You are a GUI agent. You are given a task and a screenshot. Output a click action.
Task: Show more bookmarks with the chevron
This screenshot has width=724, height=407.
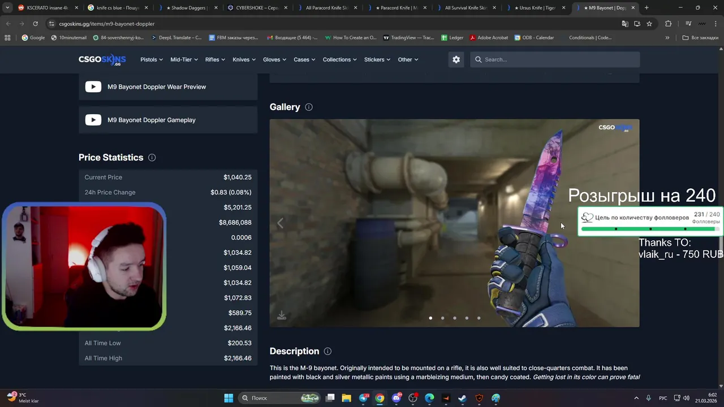click(667, 37)
